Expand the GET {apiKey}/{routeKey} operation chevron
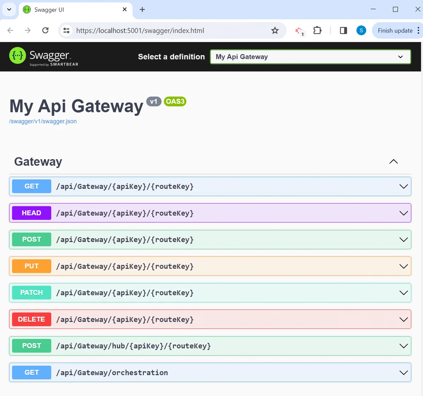Image resolution: width=423 pixels, height=396 pixels. pos(404,186)
